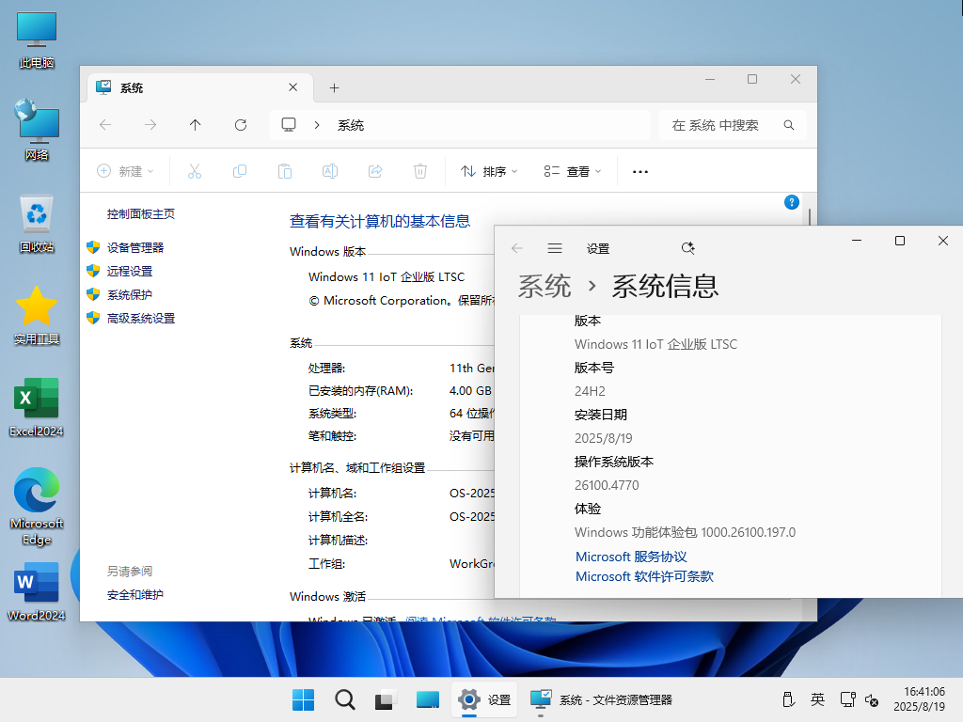Image resolution: width=963 pixels, height=722 pixels.
Task: Open 设备管理器 link
Action: coord(135,247)
